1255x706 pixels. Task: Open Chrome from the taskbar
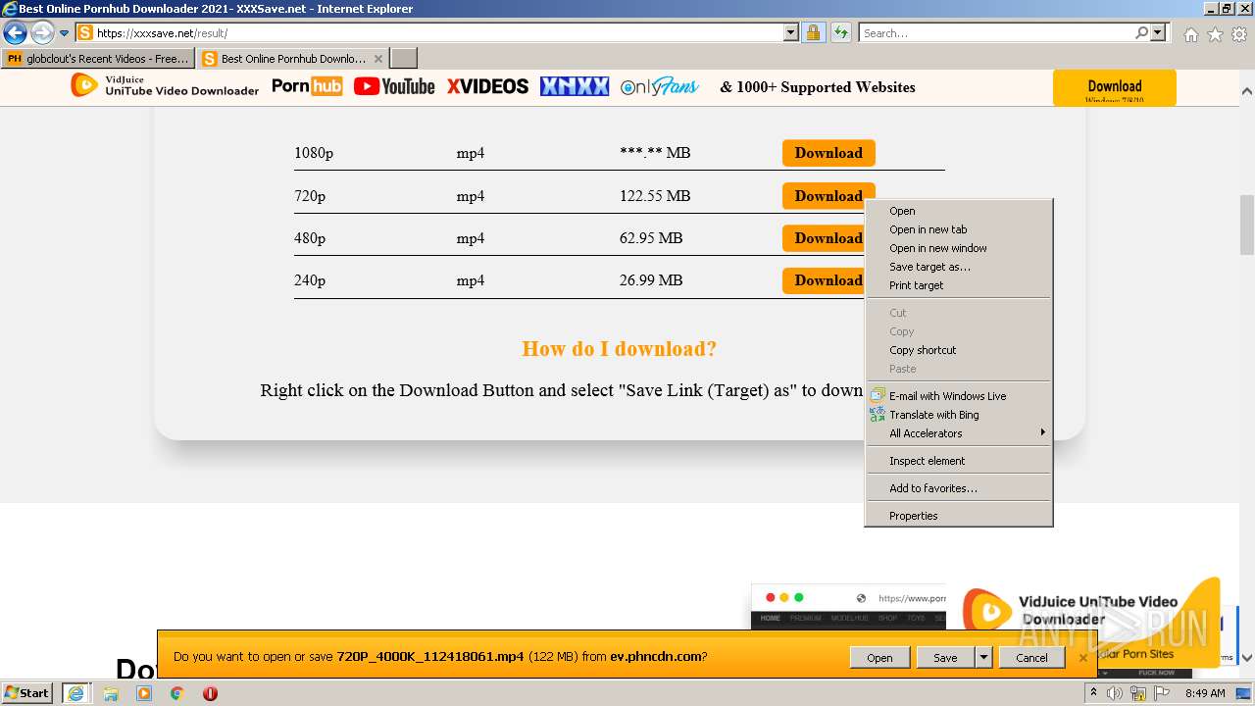tap(177, 693)
